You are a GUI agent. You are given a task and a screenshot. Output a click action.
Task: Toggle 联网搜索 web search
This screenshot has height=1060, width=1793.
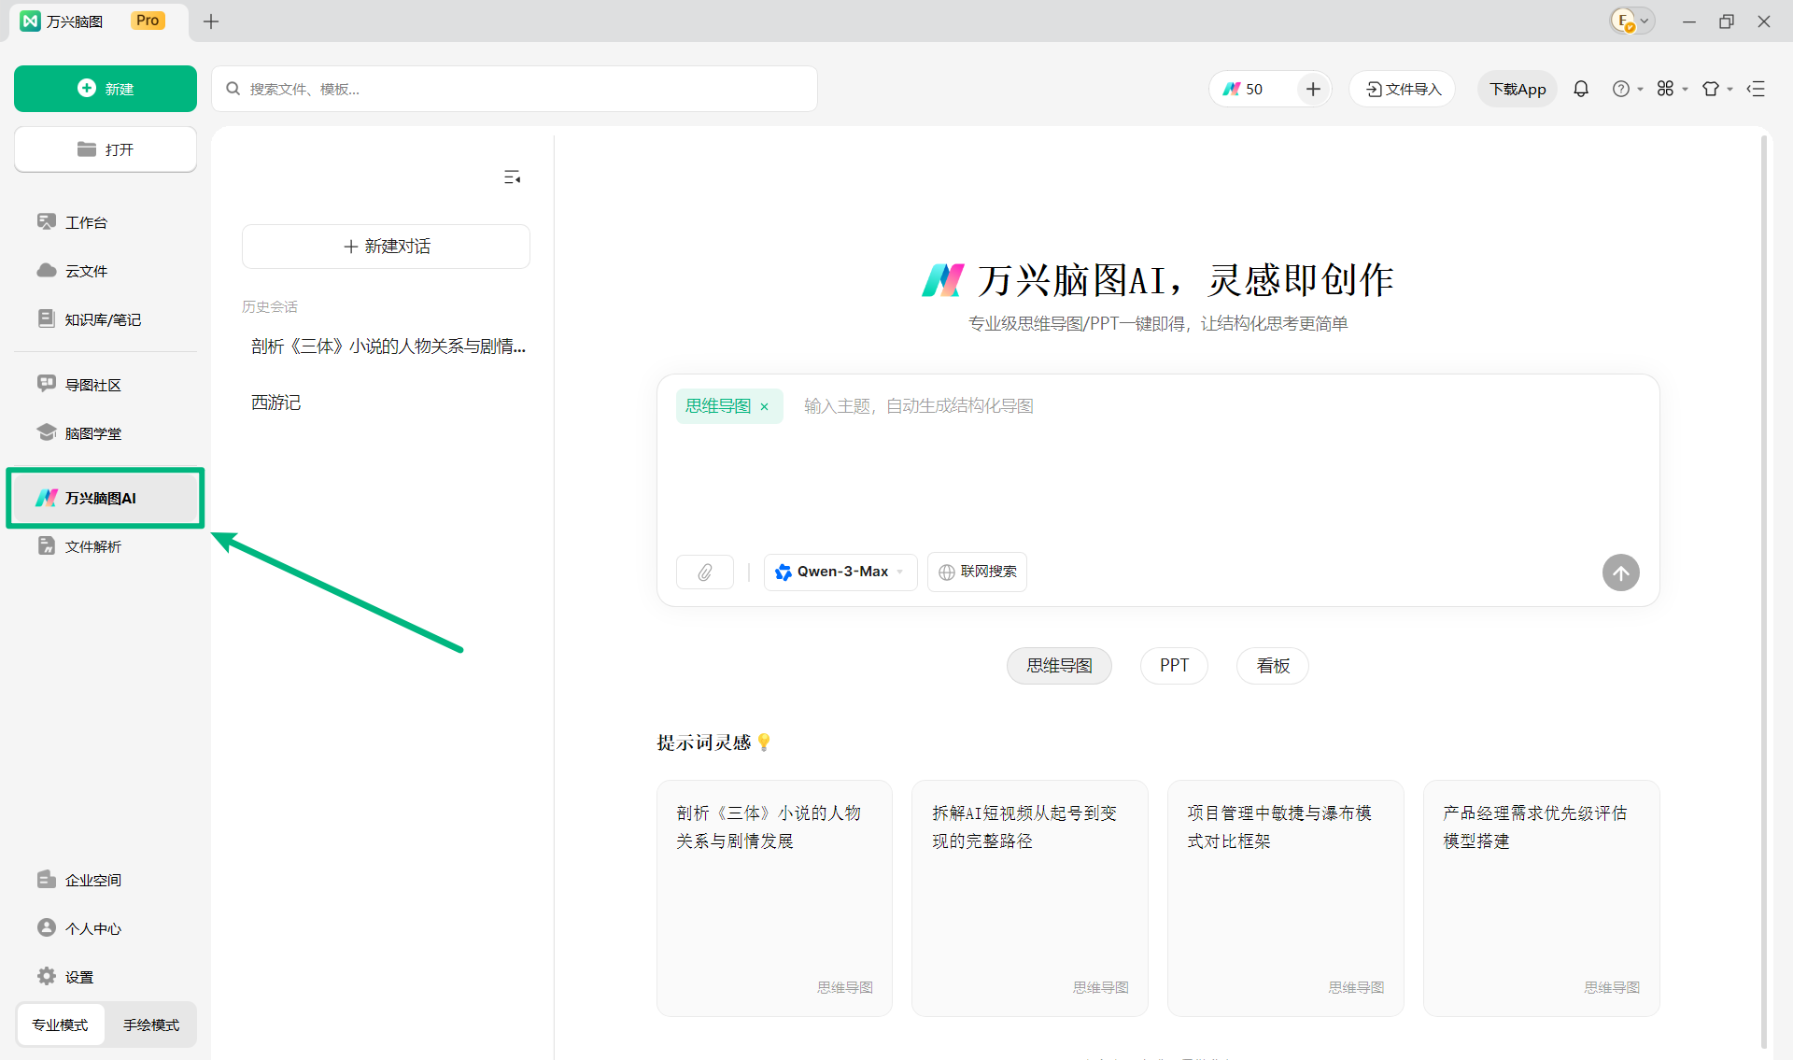click(977, 572)
